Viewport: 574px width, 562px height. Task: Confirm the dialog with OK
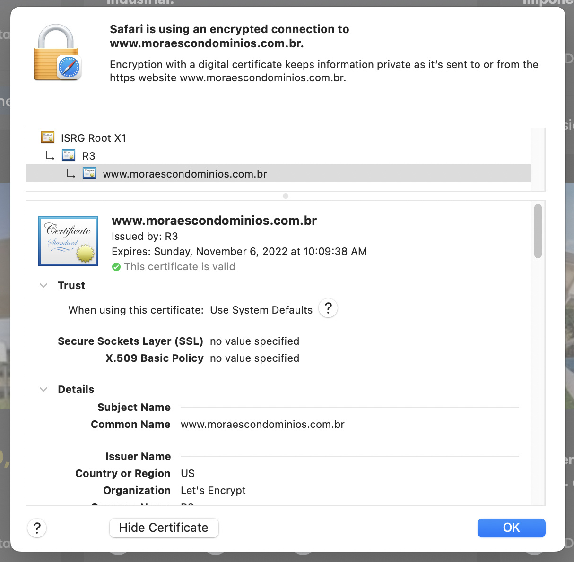pos(511,528)
